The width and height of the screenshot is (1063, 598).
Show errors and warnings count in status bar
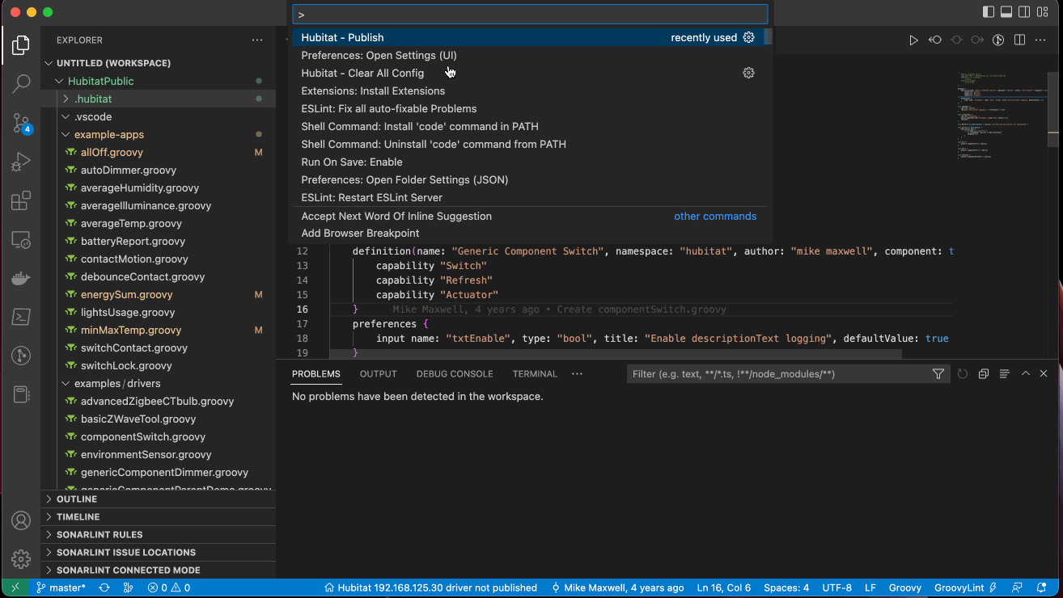[169, 587]
